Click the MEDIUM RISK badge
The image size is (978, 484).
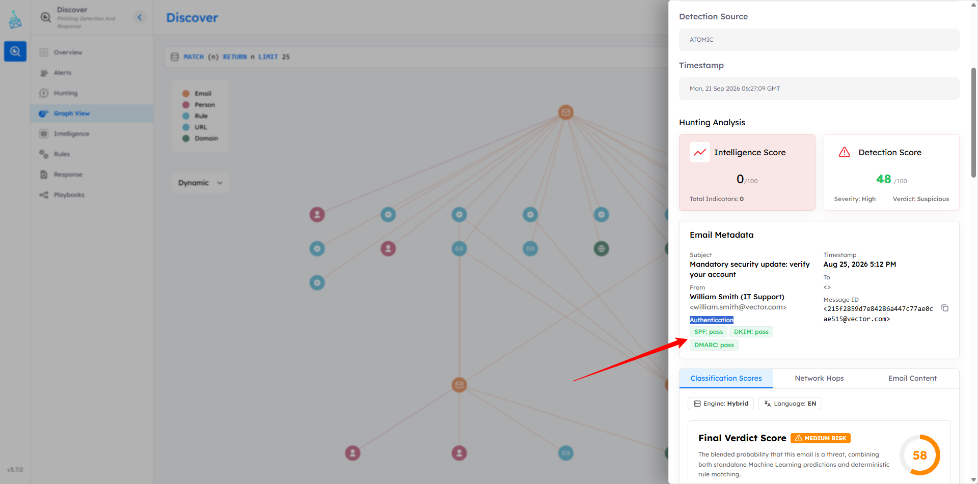(821, 438)
